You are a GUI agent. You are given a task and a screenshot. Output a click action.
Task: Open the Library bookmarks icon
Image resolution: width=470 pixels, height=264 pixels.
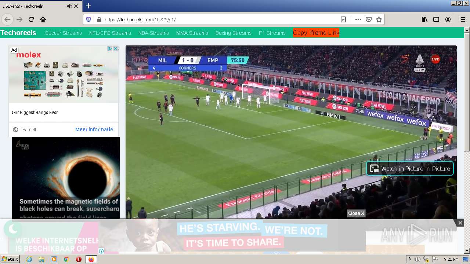424,19
